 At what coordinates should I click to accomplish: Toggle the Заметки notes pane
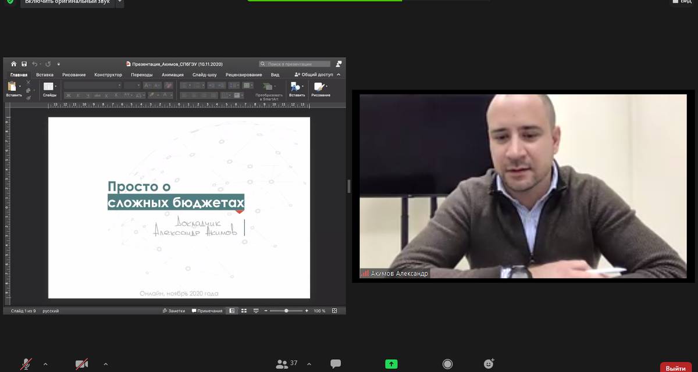[173, 311]
